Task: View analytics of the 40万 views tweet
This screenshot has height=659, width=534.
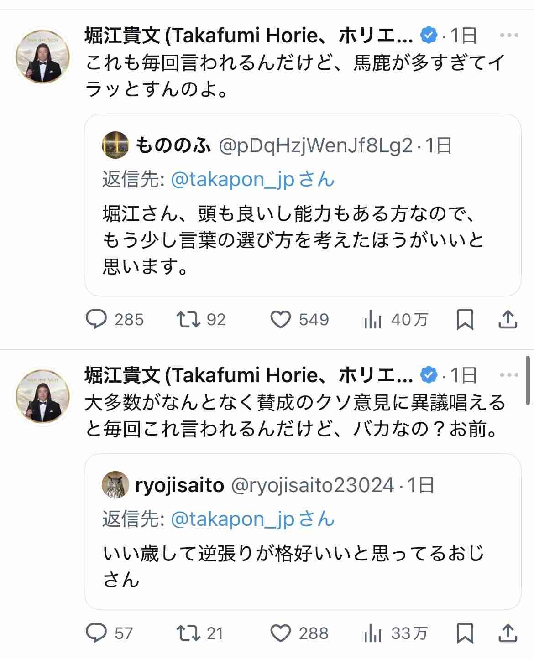Action: 373,319
